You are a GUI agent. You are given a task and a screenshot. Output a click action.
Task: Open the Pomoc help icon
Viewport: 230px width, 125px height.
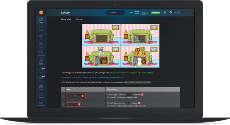(41, 45)
